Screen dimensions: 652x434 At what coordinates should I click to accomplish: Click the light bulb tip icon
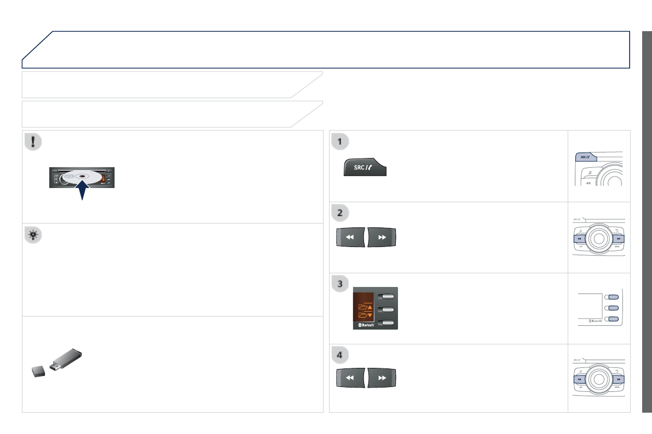(x=34, y=235)
